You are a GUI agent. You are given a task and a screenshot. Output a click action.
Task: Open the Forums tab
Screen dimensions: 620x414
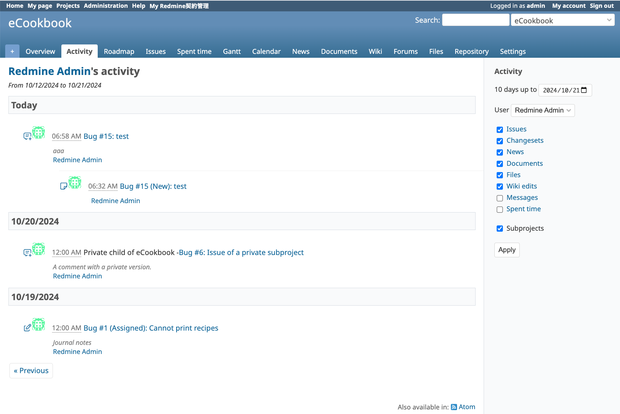[405, 51]
